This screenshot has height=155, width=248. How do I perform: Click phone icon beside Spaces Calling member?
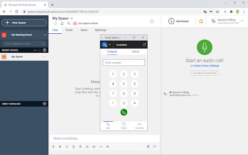pyautogui.click(x=165, y=94)
